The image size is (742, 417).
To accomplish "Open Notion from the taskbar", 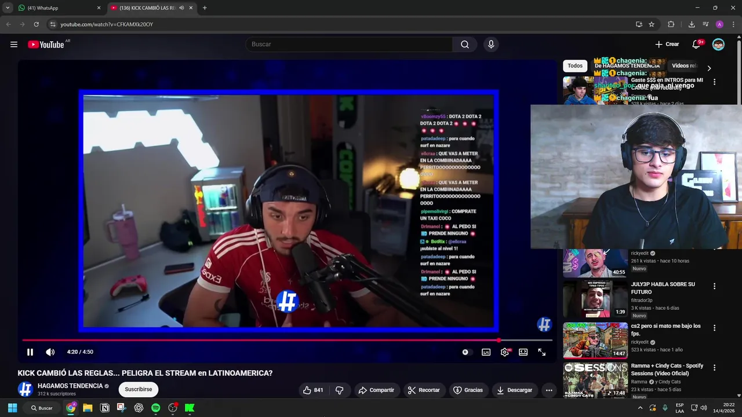I will (105, 408).
